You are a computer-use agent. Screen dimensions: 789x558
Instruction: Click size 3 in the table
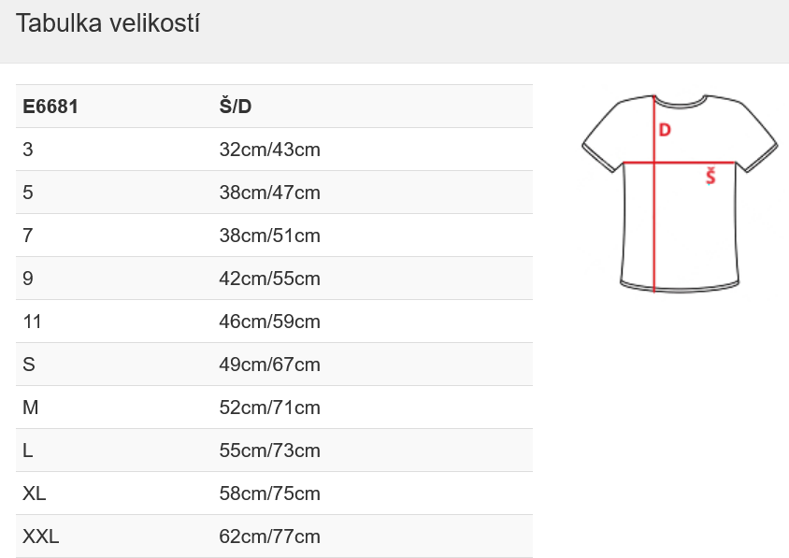pyautogui.click(x=28, y=150)
